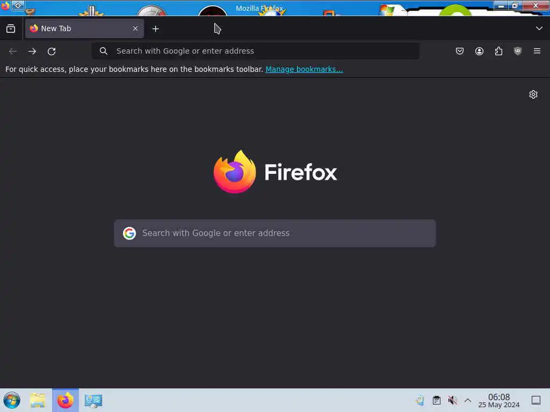Show desktop with the corner button
Screen dimensions: 550x412
pos(535,400)
